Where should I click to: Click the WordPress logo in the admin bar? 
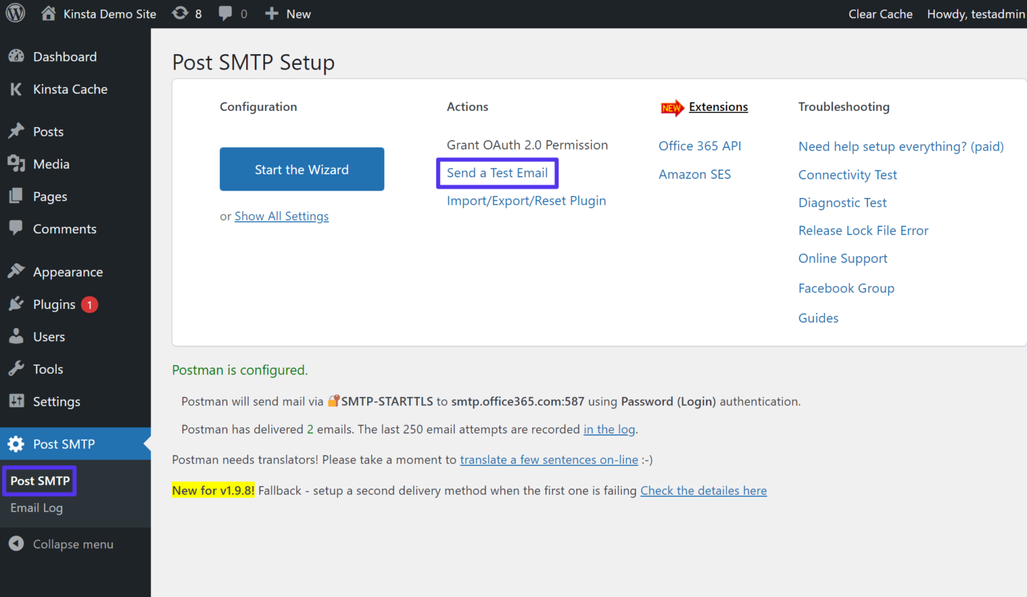click(x=15, y=13)
